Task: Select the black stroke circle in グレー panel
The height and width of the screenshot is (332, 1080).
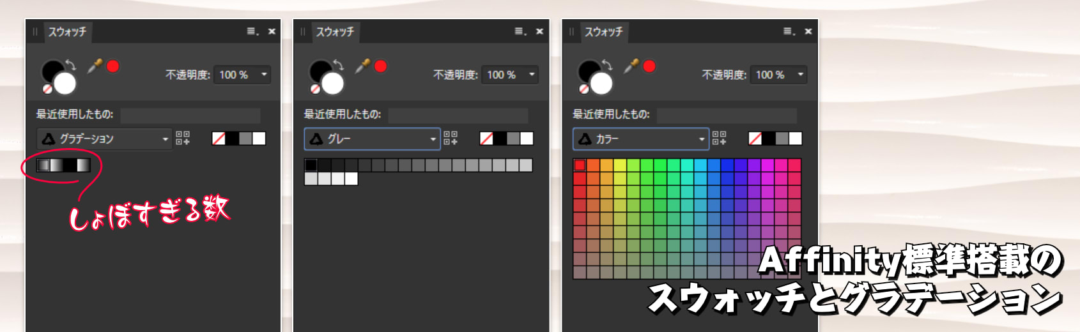Action: point(320,70)
